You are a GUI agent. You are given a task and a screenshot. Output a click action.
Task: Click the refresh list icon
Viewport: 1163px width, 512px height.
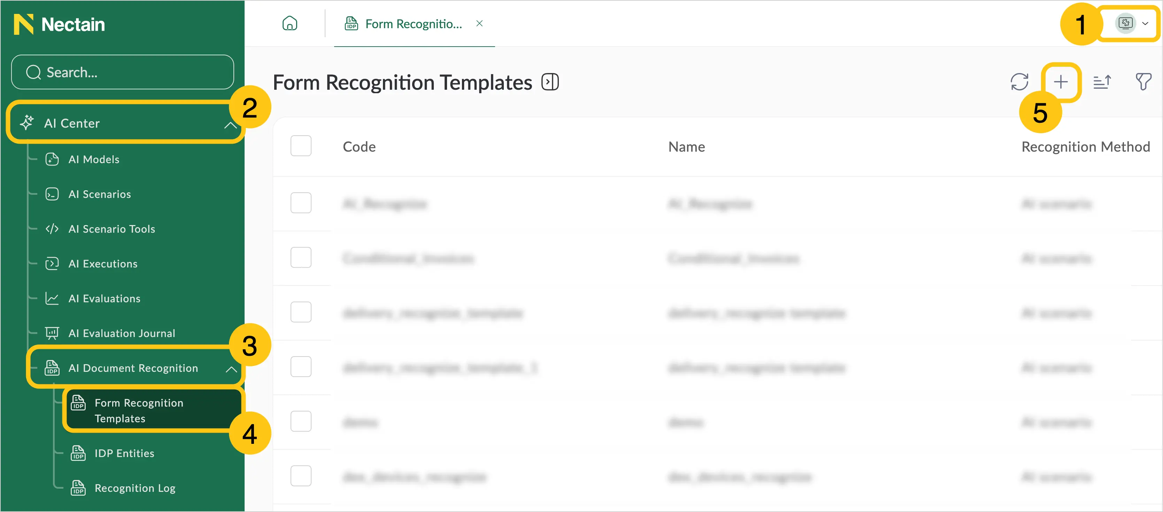[x=1019, y=82]
